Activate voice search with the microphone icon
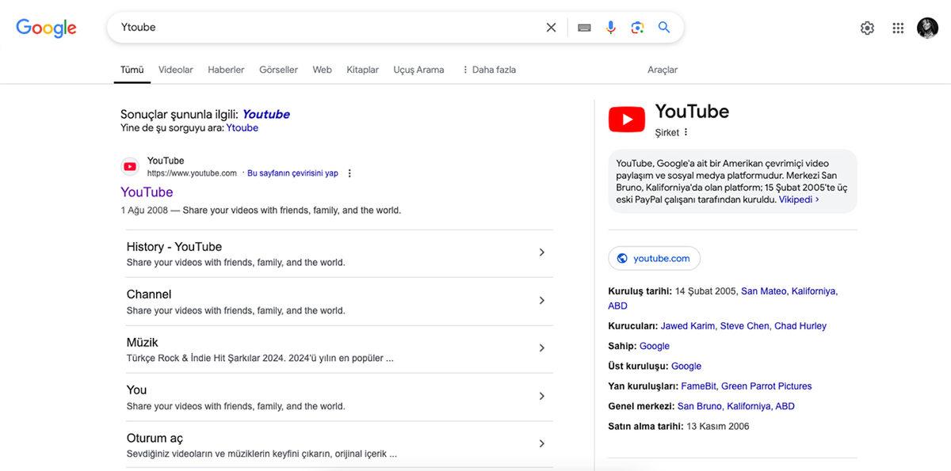Viewport: 951px width, 471px height. (610, 26)
